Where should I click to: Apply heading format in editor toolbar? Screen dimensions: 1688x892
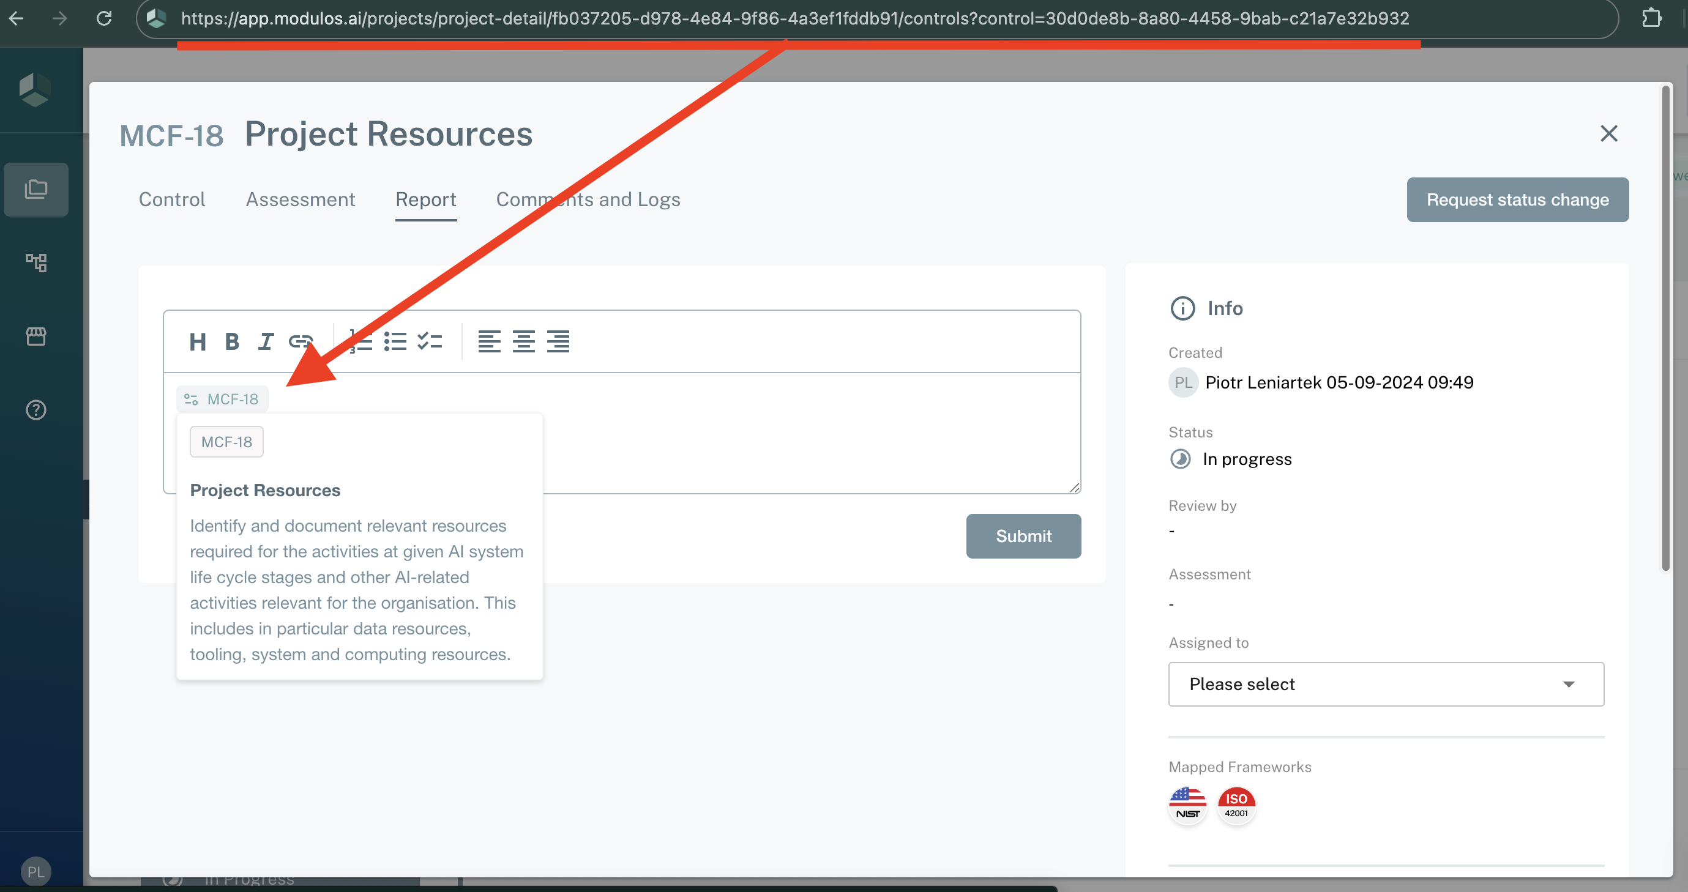click(197, 341)
